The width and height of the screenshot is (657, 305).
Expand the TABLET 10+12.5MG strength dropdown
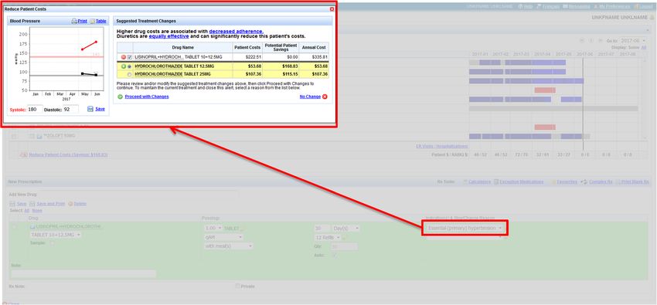56,236
